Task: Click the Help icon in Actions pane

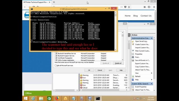Action: click(133, 80)
